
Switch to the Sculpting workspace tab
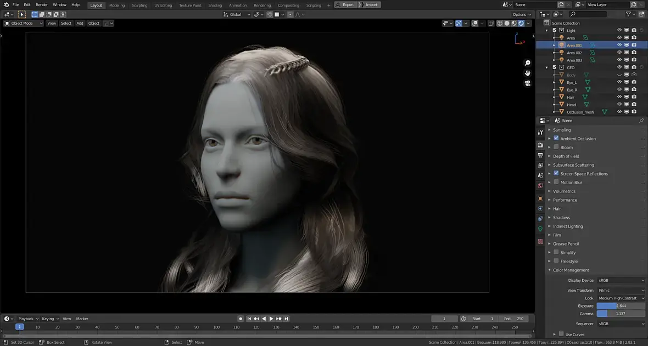pyautogui.click(x=139, y=5)
